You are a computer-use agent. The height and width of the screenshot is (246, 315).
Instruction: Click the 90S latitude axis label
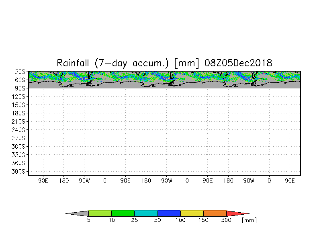(x=20, y=88)
